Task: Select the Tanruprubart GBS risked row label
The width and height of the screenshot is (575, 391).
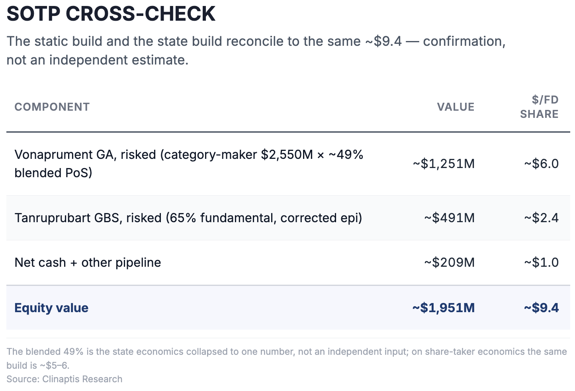Action: [188, 218]
